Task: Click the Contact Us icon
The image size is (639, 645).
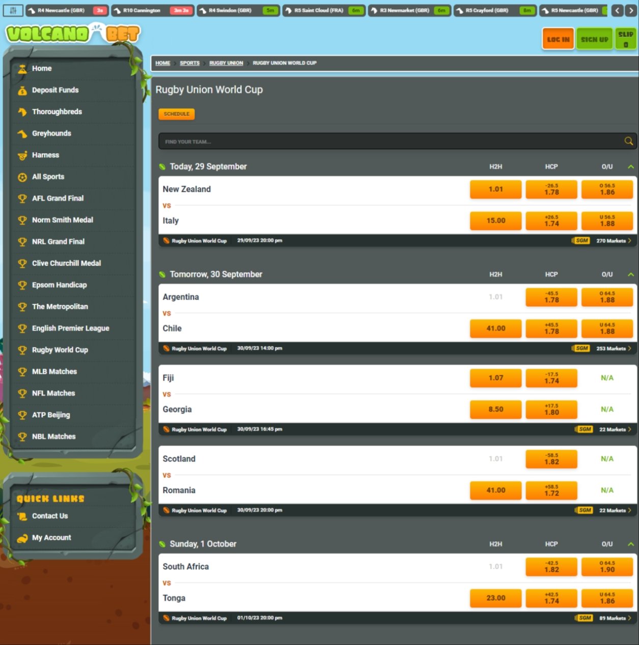Action: point(22,516)
